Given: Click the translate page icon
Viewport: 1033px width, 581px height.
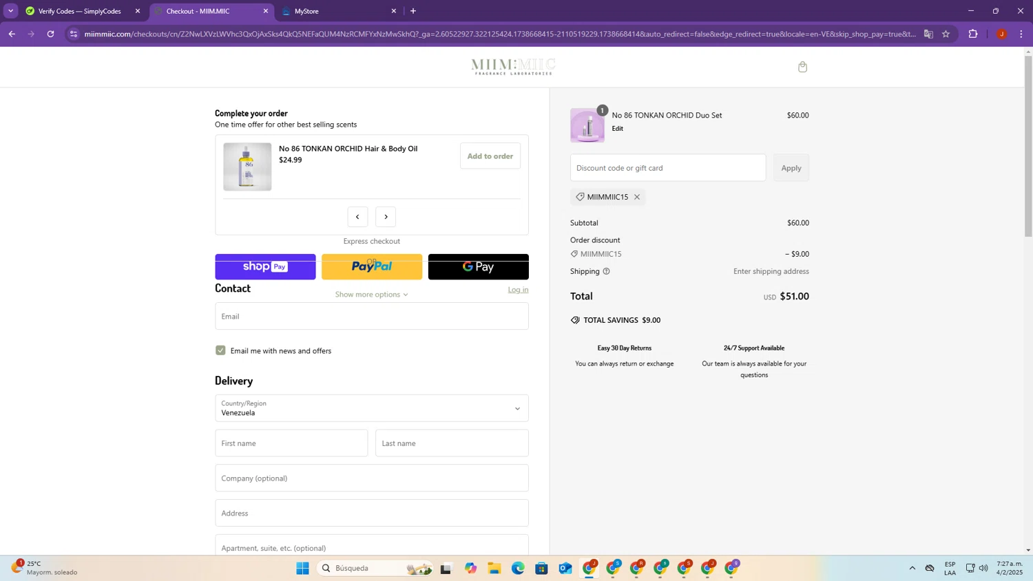Looking at the screenshot, I should (x=928, y=34).
